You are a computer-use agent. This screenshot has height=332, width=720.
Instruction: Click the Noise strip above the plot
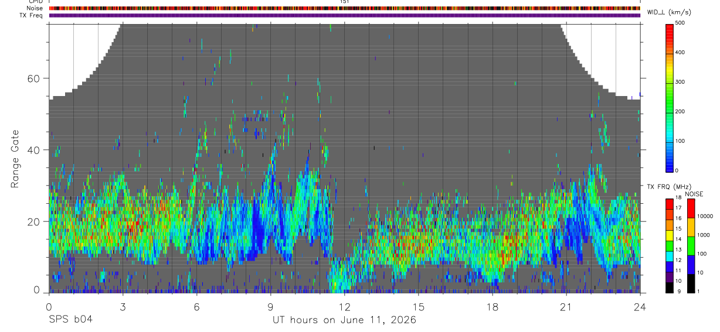(x=344, y=8)
